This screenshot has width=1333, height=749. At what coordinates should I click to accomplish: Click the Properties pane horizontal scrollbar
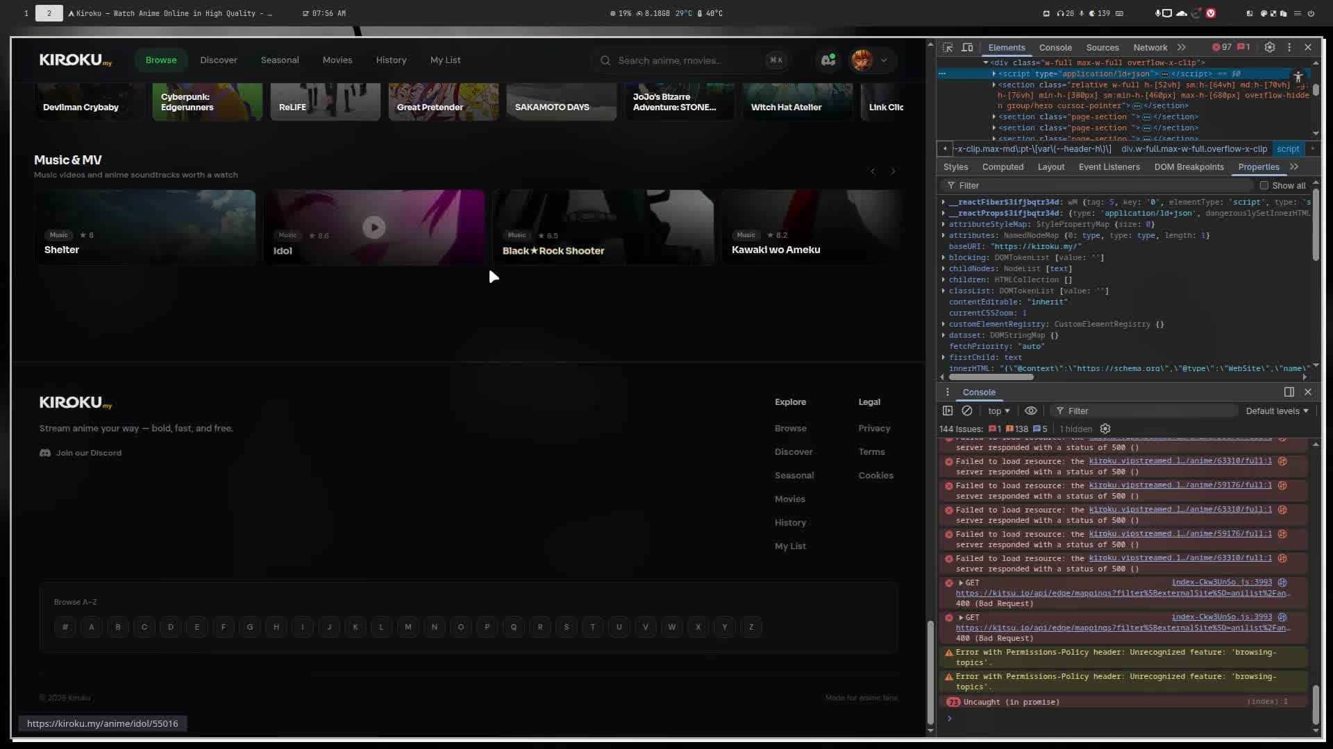point(991,377)
